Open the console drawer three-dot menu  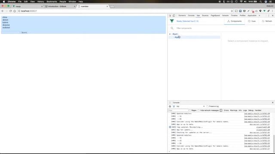coord(170,103)
